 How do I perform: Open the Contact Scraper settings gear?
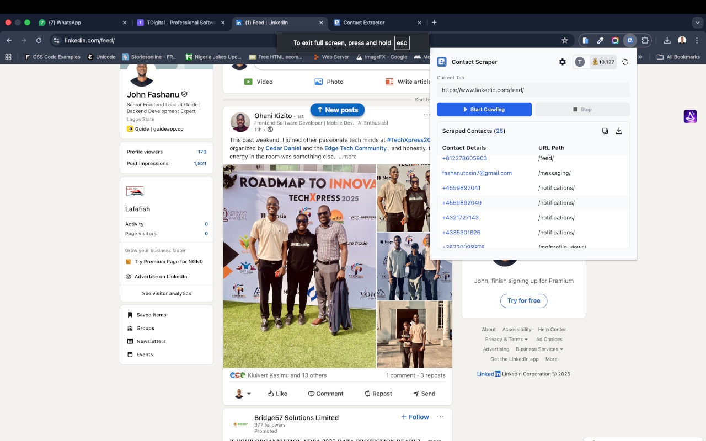tap(562, 62)
